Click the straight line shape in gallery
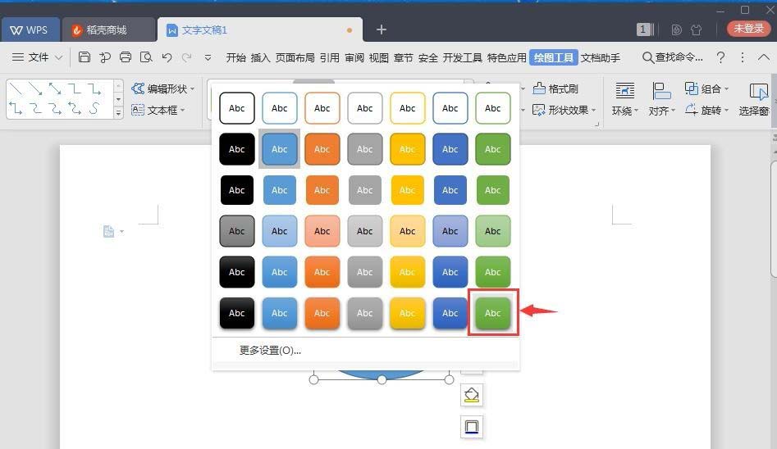 (16, 89)
